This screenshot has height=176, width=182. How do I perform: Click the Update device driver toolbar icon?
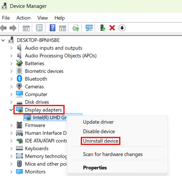click(76, 28)
